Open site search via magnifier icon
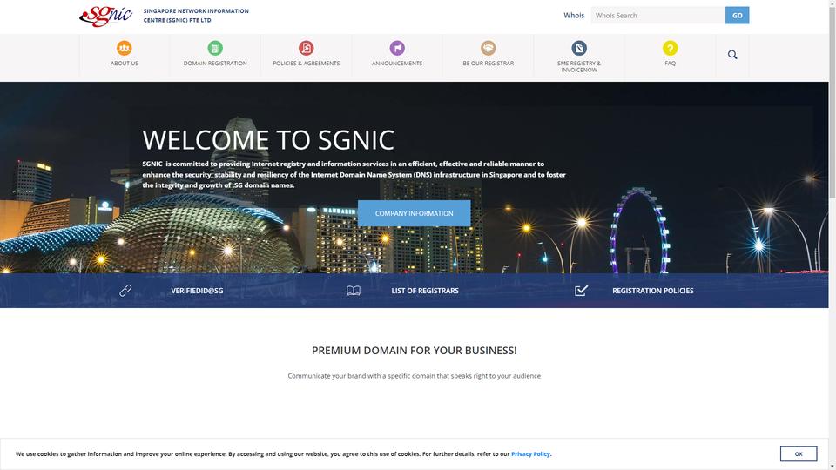The height and width of the screenshot is (470, 836). (x=732, y=54)
